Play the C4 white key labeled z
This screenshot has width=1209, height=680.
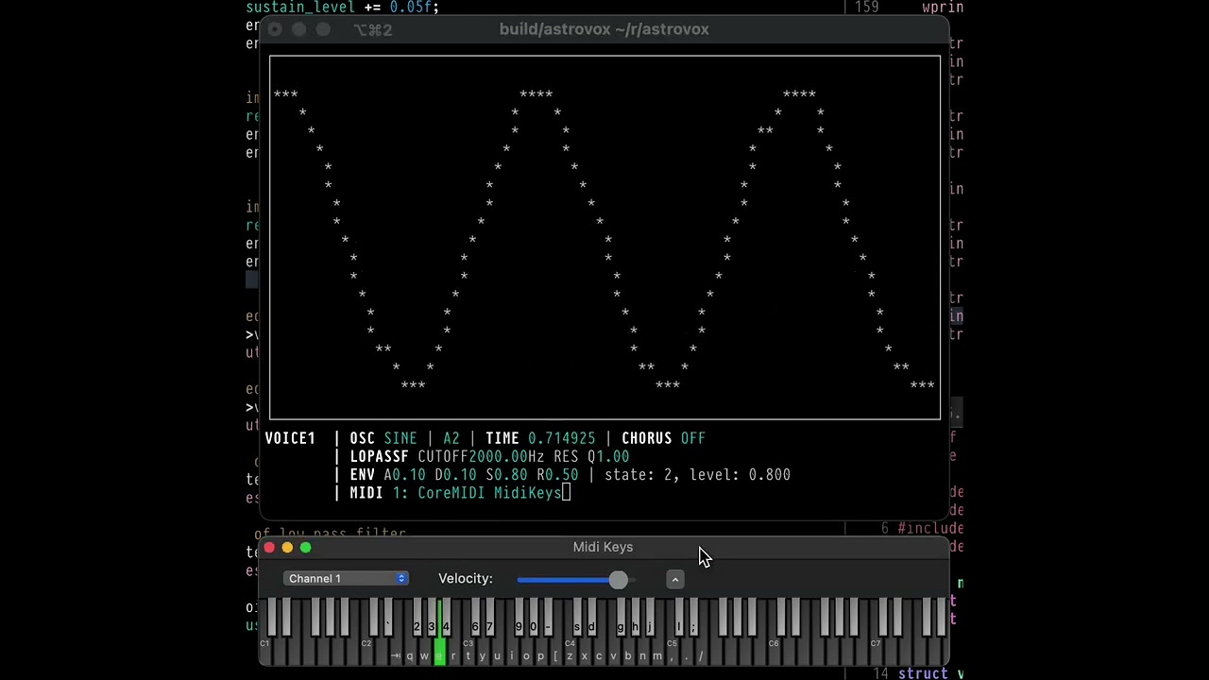[x=570, y=652]
